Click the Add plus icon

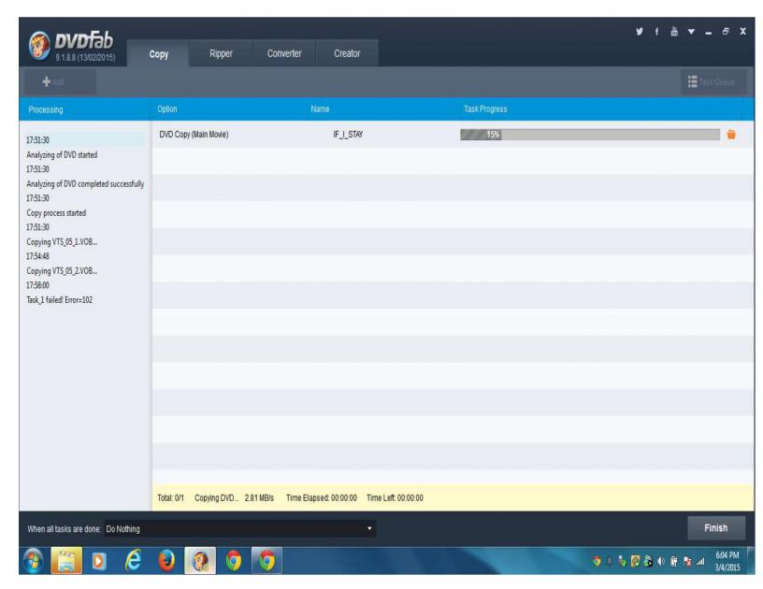point(47,81)
